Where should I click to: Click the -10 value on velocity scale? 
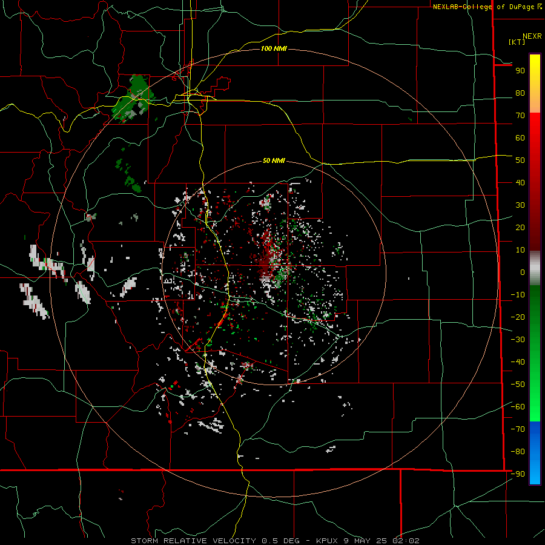click(518, 295)
